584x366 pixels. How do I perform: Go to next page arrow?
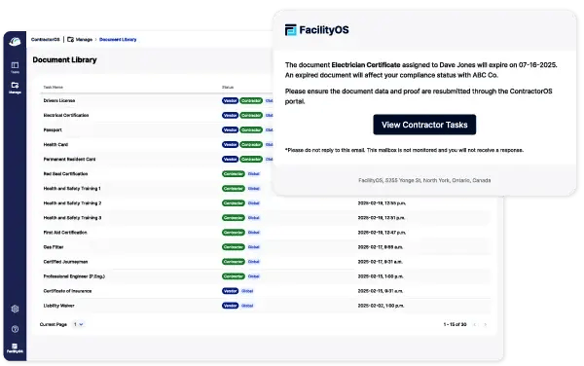[x=486, y=325]
